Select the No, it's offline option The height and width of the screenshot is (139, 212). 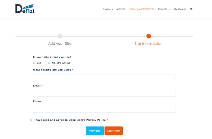49,63
